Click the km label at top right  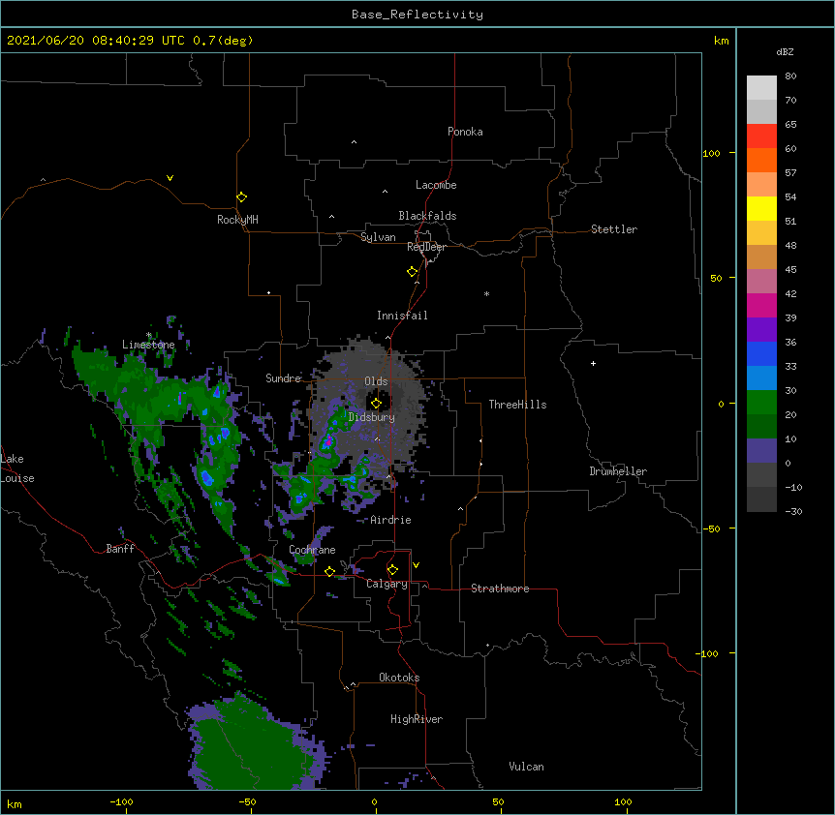click(x=721, y=41)
